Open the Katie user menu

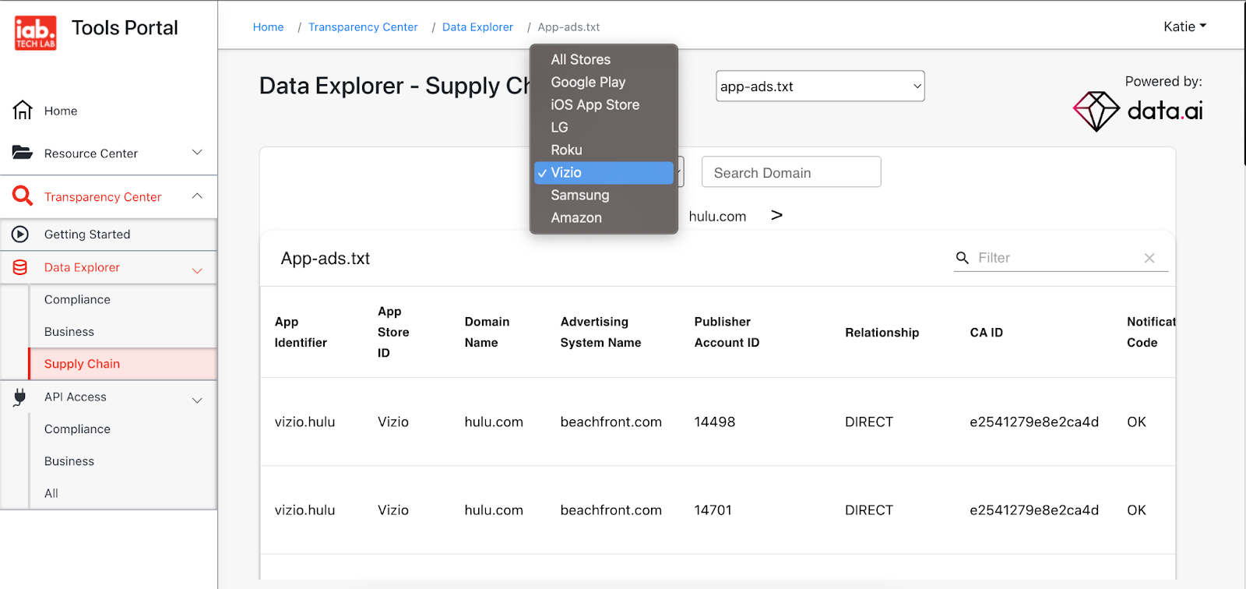click(1184, 26)
